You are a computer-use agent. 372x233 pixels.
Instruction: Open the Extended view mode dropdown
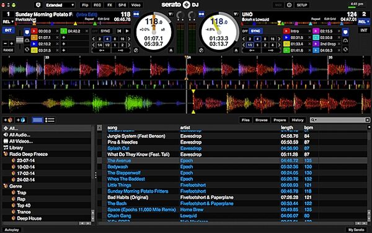[60, 5]
